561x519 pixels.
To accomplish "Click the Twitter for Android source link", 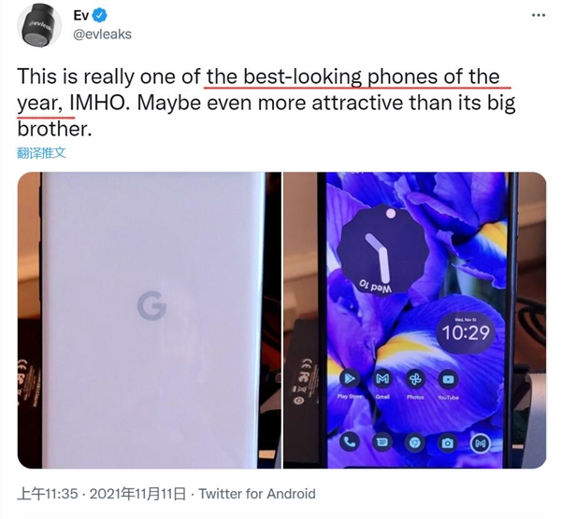I will tap(257, 494).
